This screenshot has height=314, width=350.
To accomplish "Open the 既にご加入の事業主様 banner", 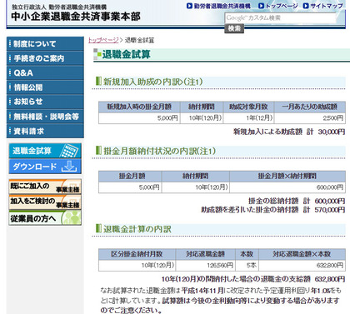I will pos(45,187).
